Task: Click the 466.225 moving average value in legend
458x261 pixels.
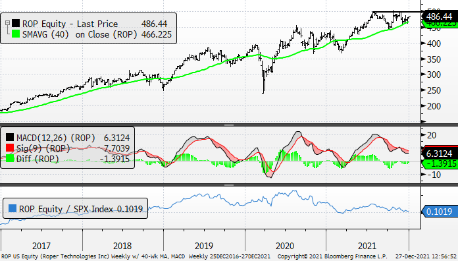Action: 157,34
